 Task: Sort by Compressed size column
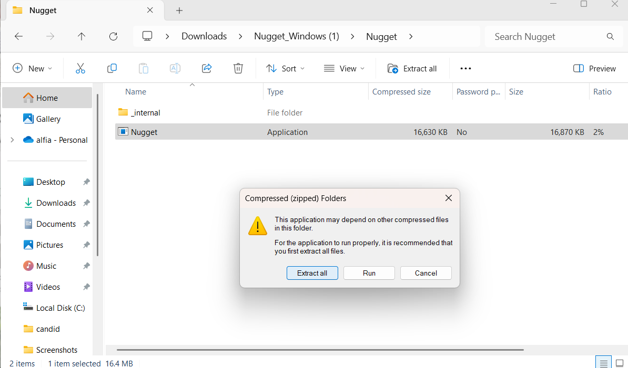[401, 91]
